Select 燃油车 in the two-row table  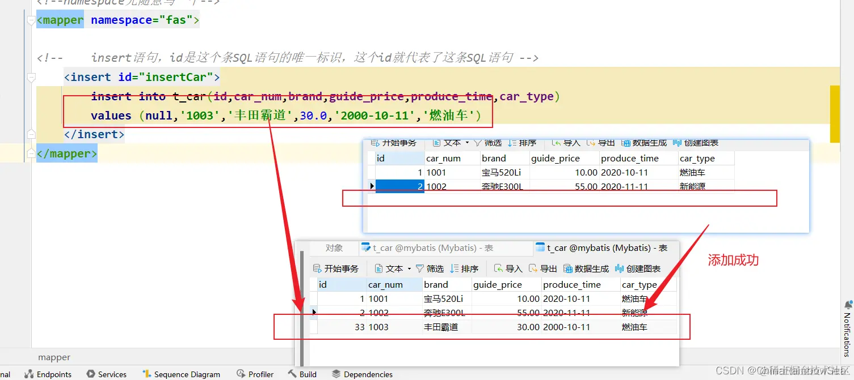[706, 172]
